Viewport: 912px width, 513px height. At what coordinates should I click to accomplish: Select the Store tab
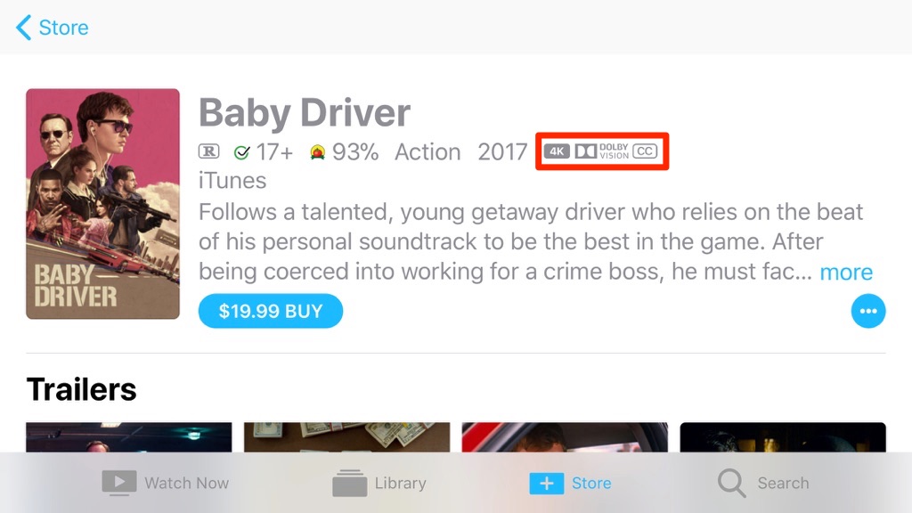tap(570, 483)
